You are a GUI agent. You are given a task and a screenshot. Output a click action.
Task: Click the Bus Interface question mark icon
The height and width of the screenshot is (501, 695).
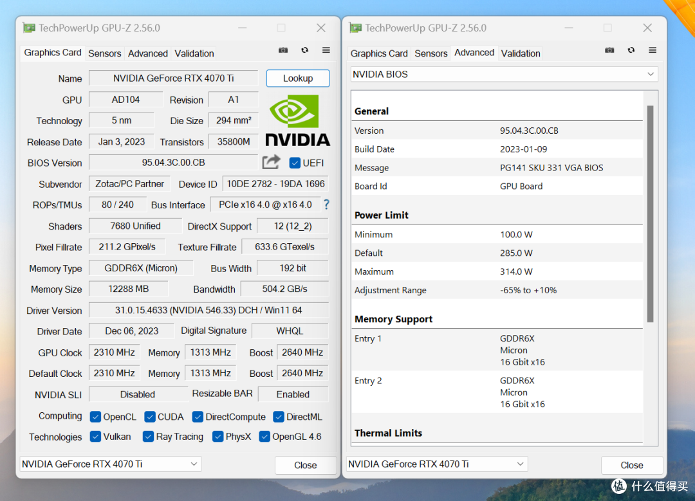pyautogui.click(x=327, y=205)
